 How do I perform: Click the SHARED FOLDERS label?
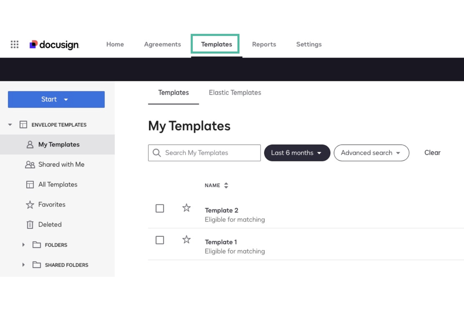point(66,265)
